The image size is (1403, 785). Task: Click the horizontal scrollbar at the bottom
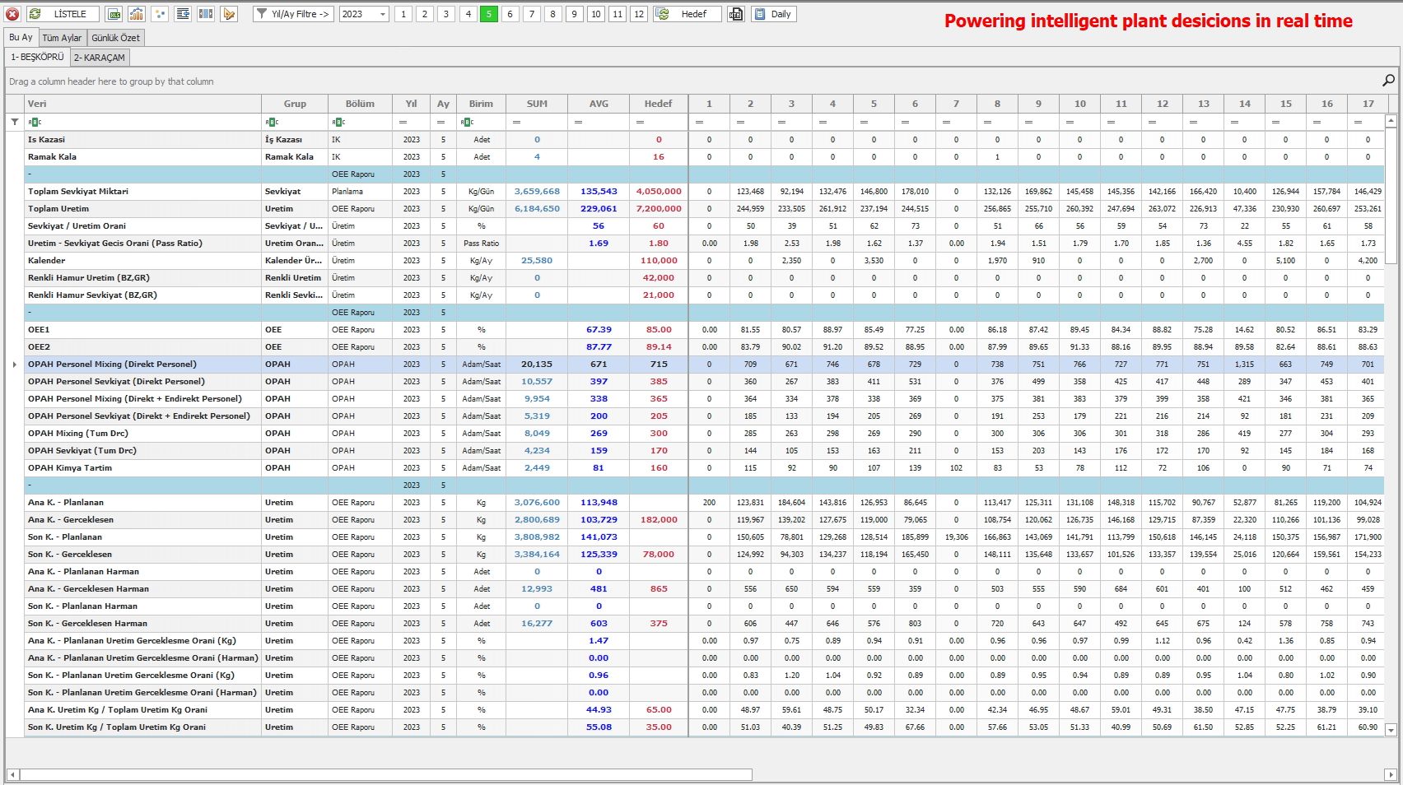(385, 774)
